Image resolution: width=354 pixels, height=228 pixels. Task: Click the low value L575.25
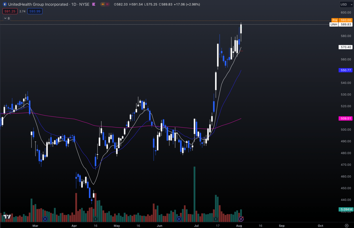click(150, 4)
